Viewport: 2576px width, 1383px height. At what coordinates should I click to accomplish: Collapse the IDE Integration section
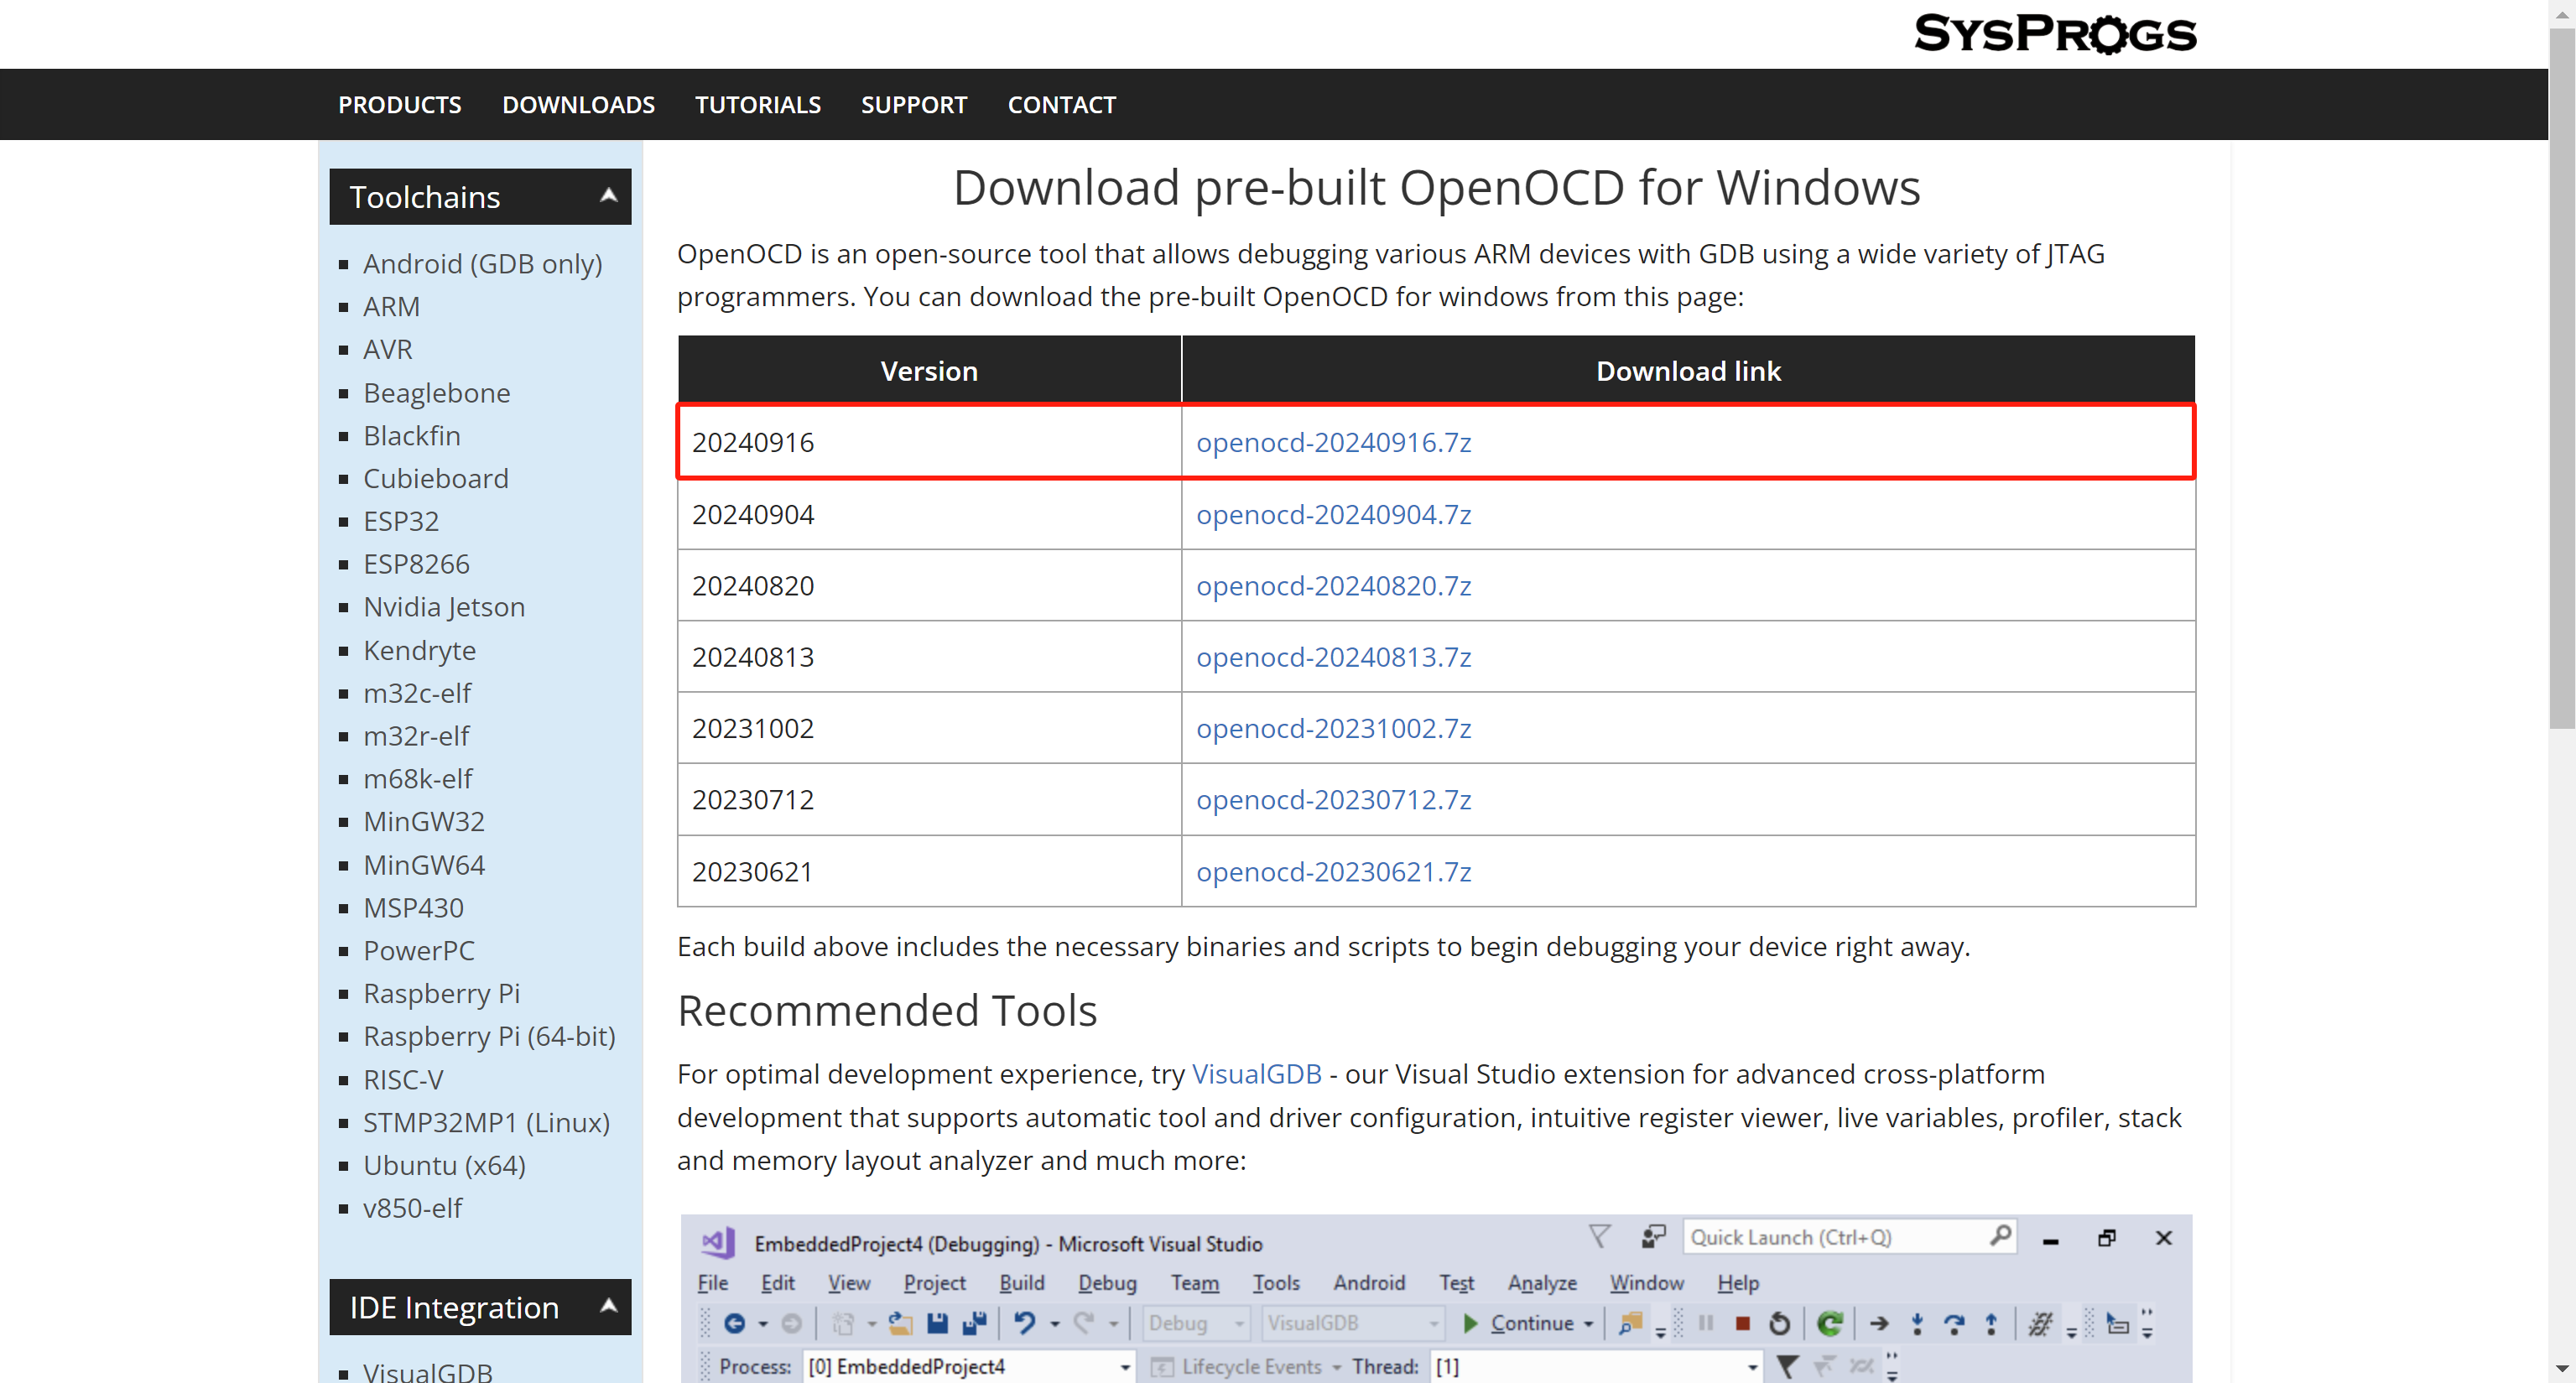[x=608, y=1306]
